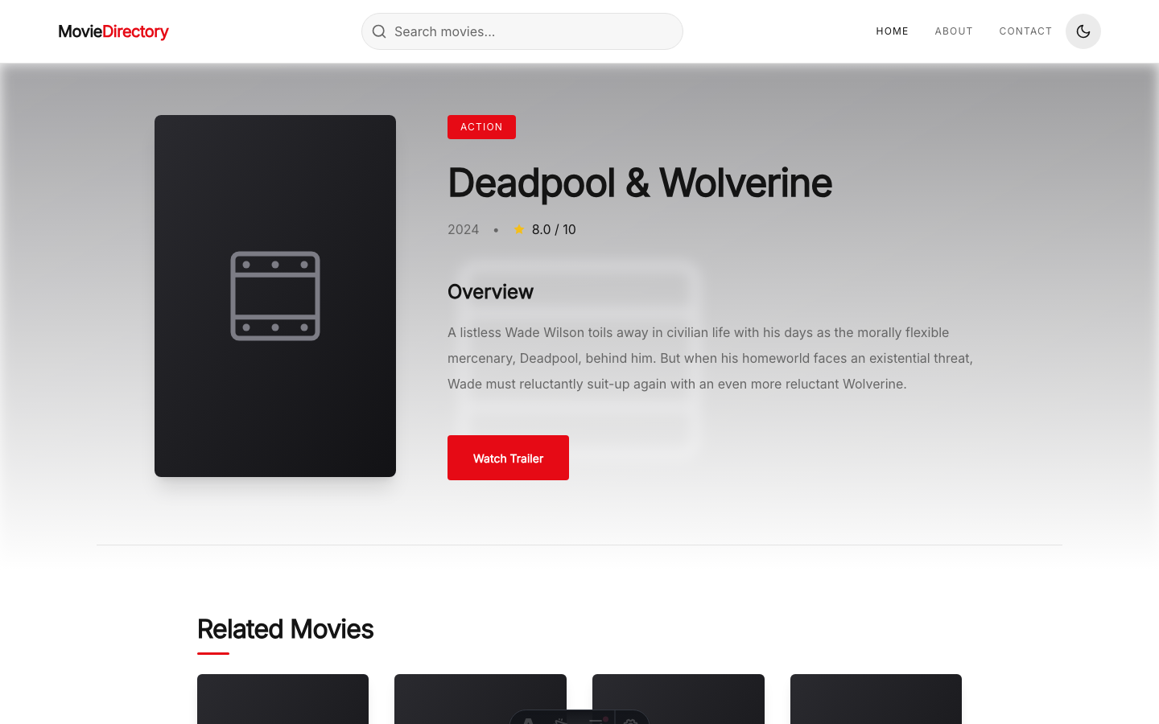The image size is (1159, 724).
Task: Open the first related movie card
Action: tap(283, 699)
